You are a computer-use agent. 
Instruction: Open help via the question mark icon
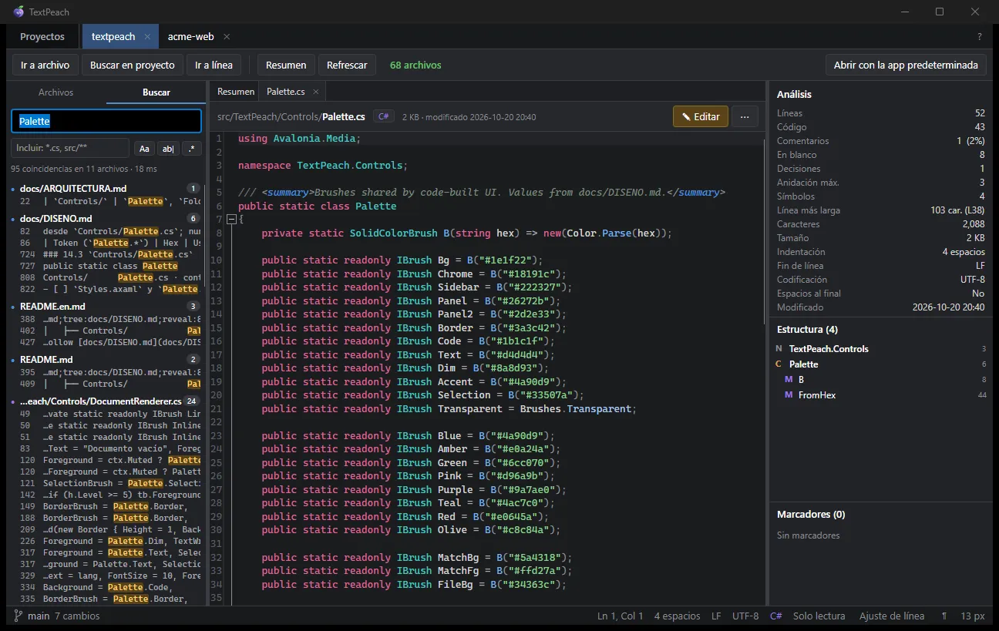pos(980,36)
